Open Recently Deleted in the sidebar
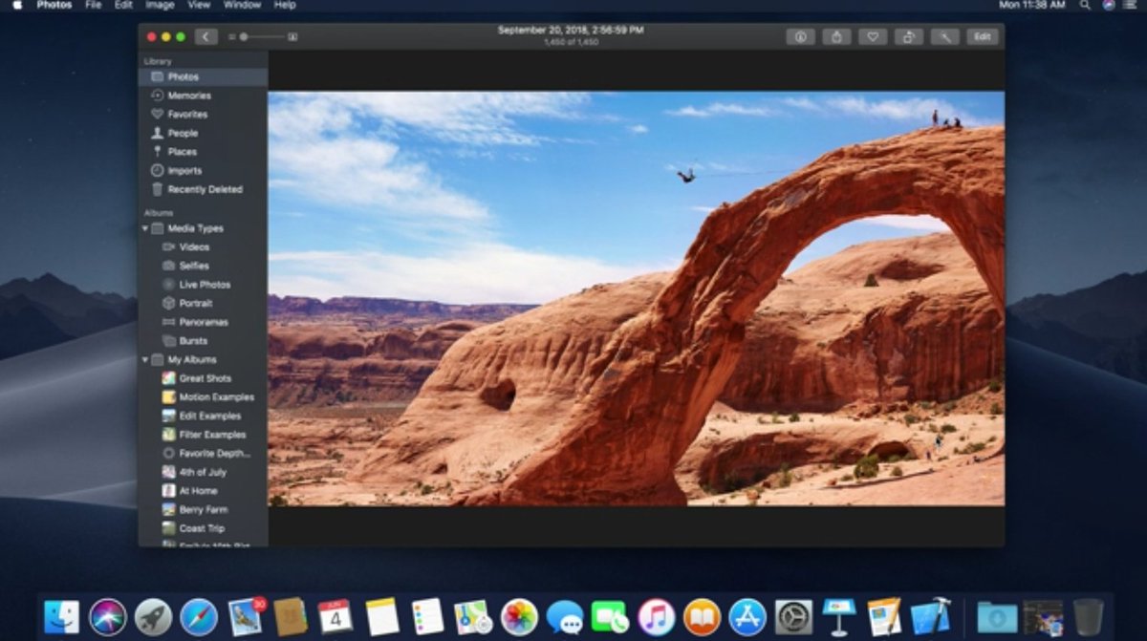The width and height of the screenshot is (1147, 641). click(x=203, y=189)
